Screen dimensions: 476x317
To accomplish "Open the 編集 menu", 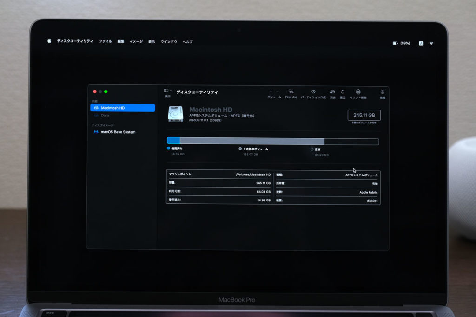I will click(121, 41).
